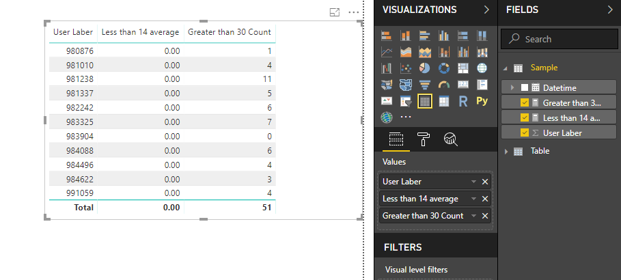Collapse the Visualizations pane chevron
This screenshot has height=280, width=621.
pos(486,10)
